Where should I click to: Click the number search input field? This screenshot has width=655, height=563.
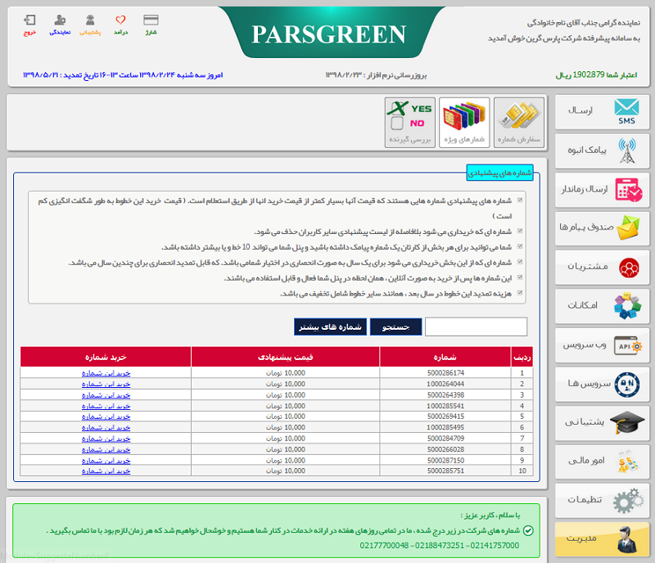476,327
